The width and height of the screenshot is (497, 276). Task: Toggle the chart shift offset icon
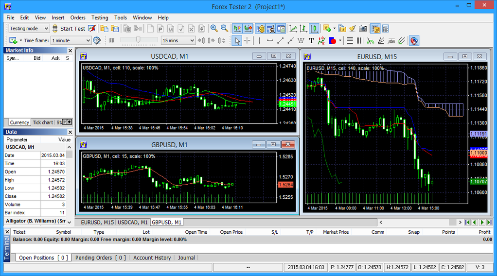[x=248, y=29]
